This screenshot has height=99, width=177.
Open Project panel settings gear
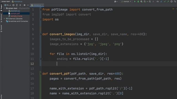25,5
